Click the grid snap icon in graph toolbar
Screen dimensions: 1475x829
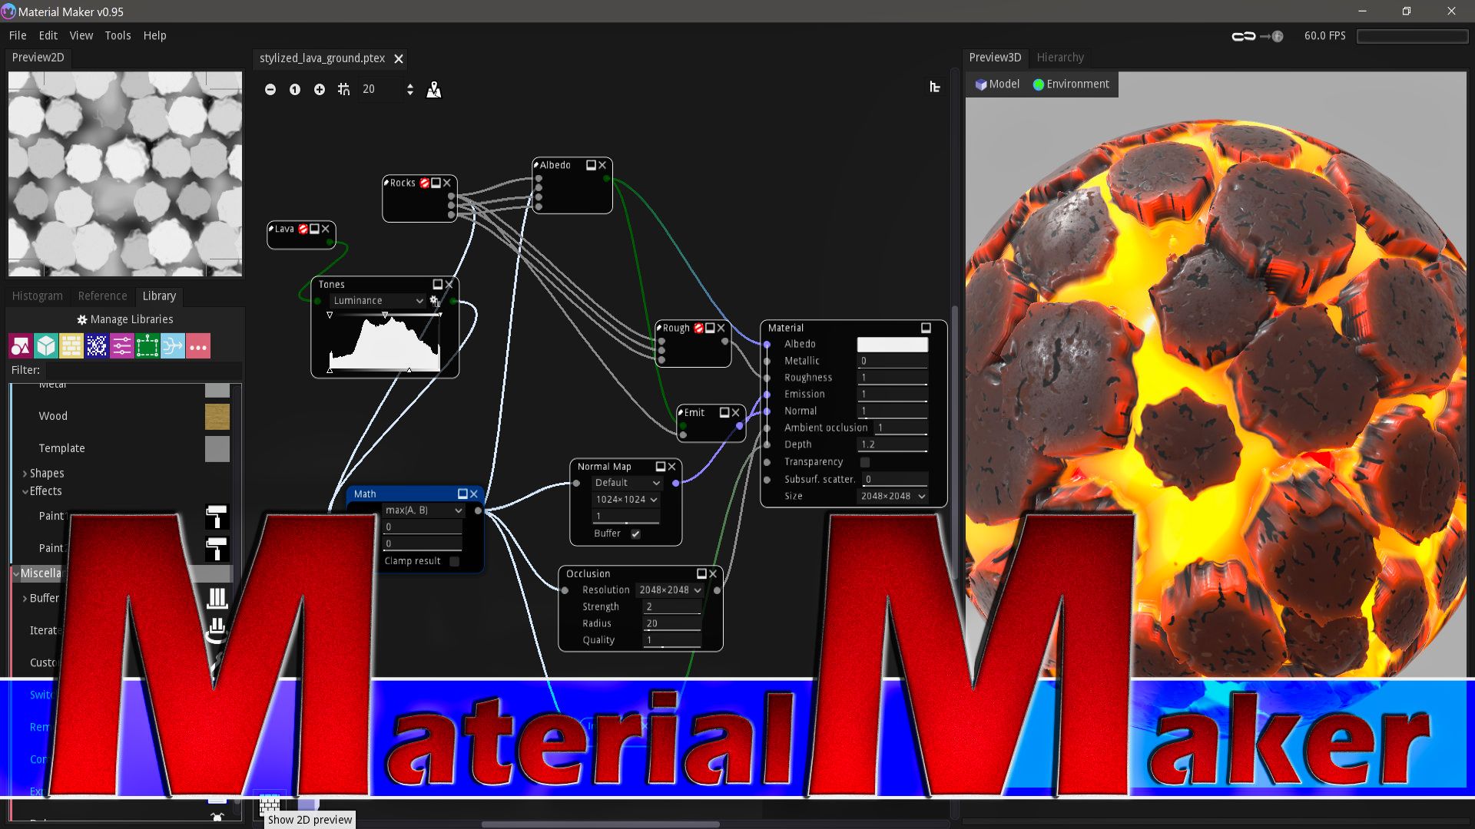pos(343,90)
